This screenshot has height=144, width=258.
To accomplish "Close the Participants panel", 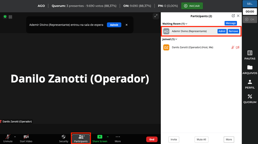I will pos(238,16).
